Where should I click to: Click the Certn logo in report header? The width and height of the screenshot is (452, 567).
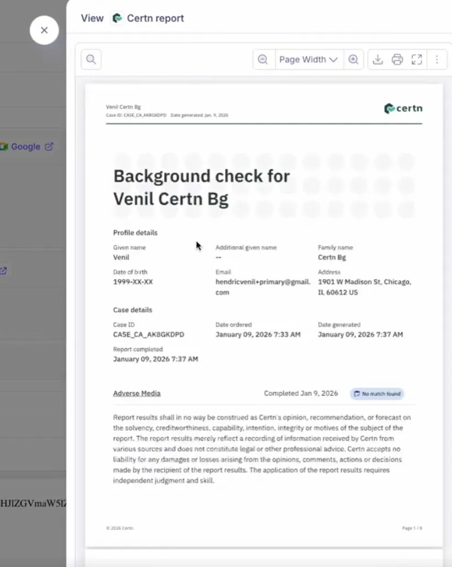pos(403,108)
